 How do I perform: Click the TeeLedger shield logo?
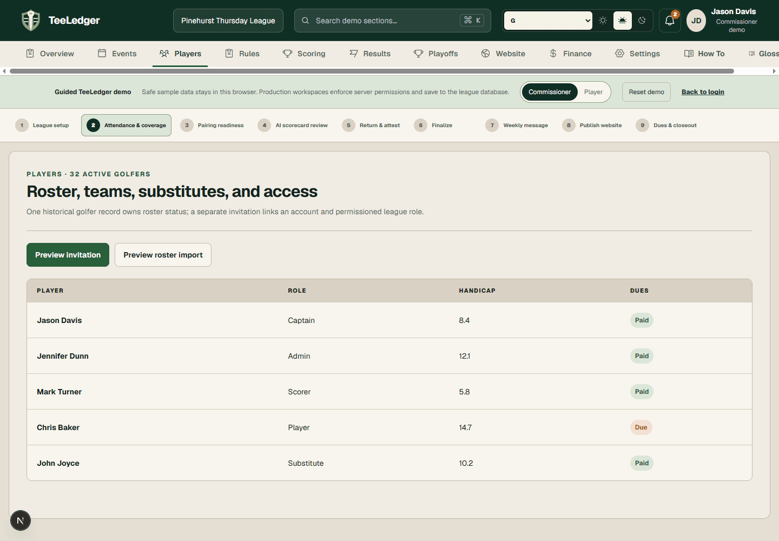[x=31, y=21]
